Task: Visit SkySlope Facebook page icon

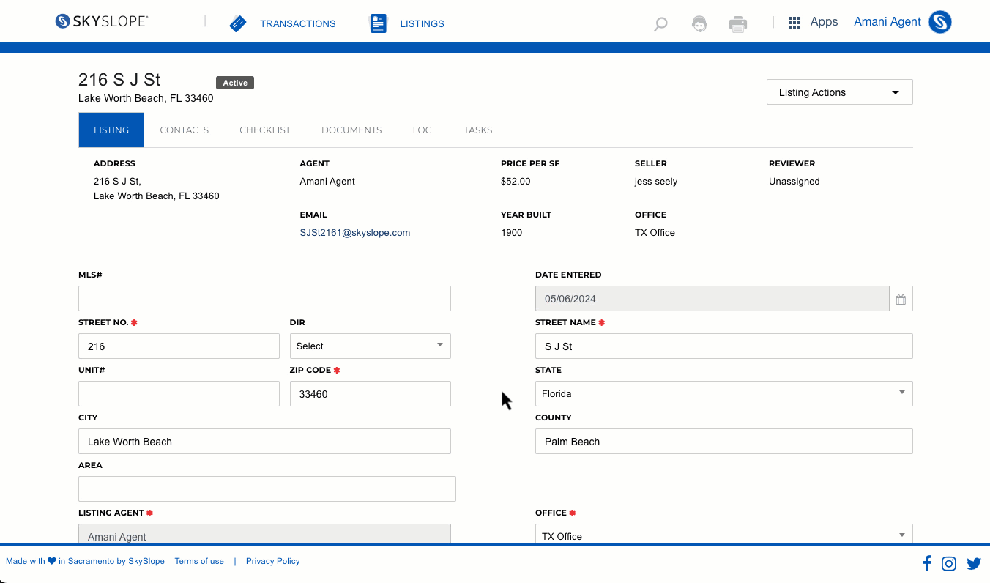Action: pos(927,563)
